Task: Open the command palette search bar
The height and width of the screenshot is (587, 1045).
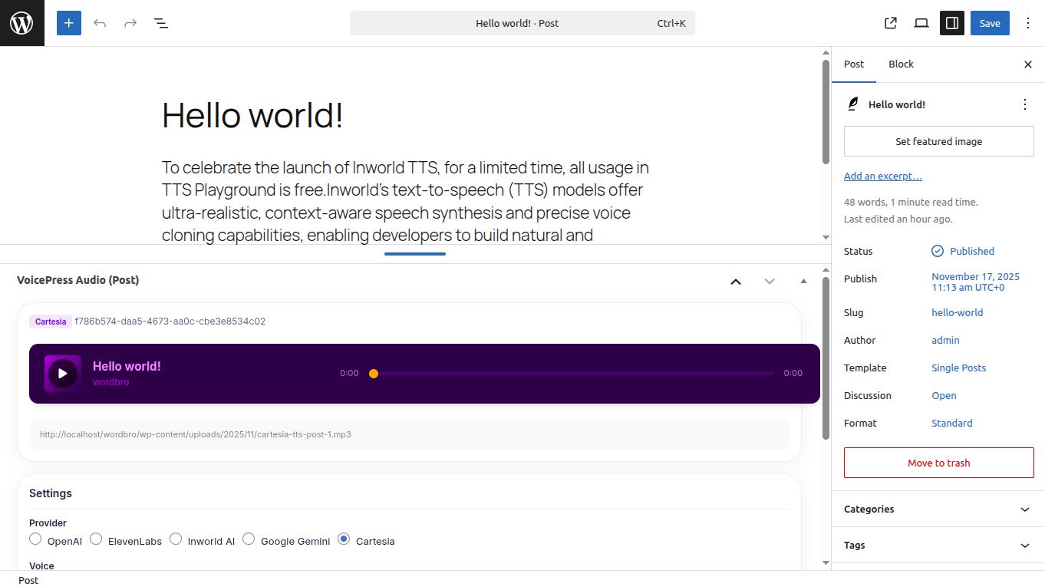Action: pos(522,23)
